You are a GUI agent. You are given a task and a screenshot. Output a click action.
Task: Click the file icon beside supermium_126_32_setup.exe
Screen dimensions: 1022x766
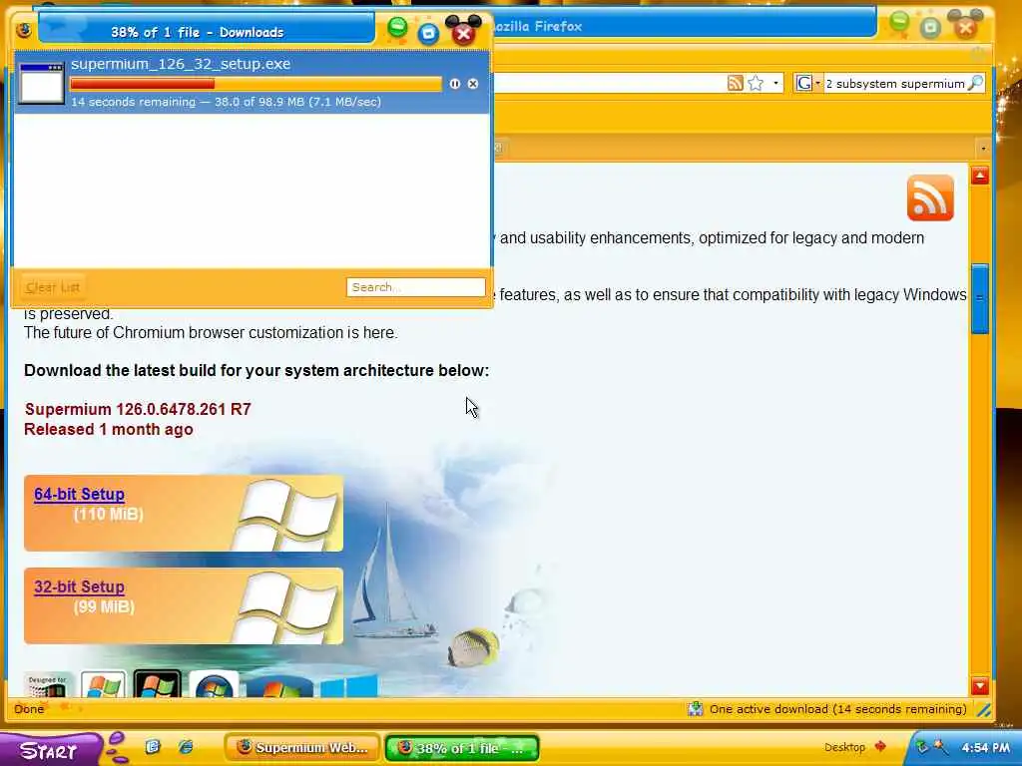tap(41, 83)
